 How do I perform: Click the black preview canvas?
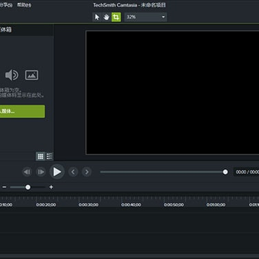click(x=173, y=92)
